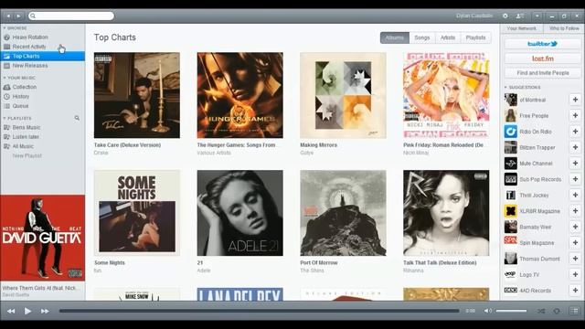Open the Who to Follow tab
This screenshot has height=329, width=585.
564,28
